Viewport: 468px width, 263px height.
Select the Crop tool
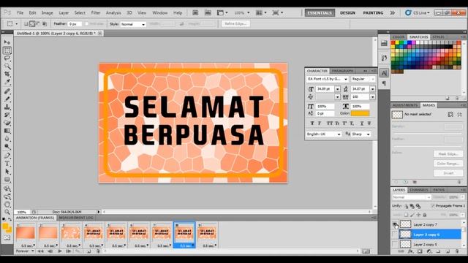click(x=7, y=74)
